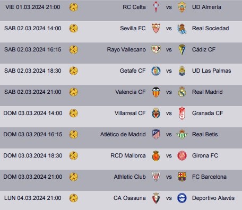Click the Rayo Vallecano team name
242x210 pixels.
(x=126, y=49)
